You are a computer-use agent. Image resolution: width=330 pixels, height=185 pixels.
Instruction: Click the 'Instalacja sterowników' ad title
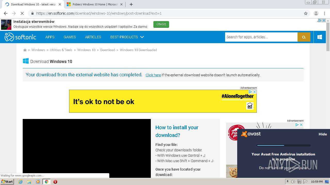(34, 22)
